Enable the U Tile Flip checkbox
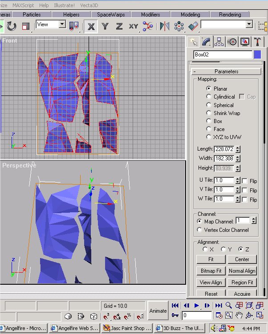The image size is (268, 334). 245,181
